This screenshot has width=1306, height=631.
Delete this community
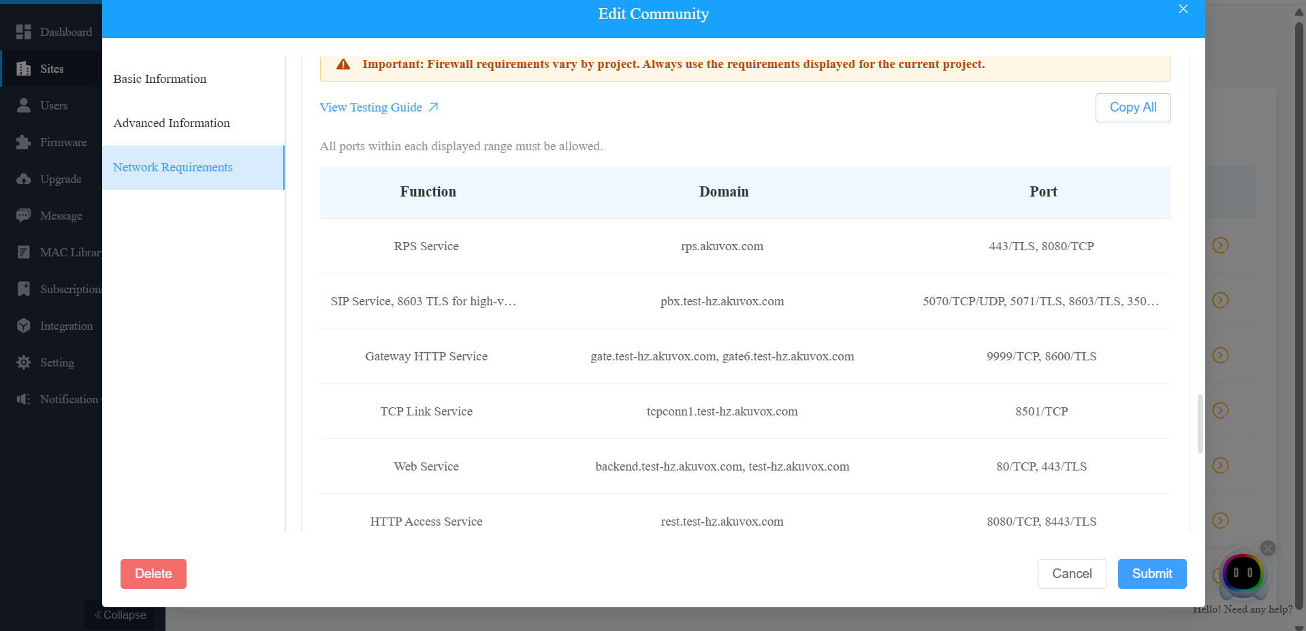(x=153, y=574)
